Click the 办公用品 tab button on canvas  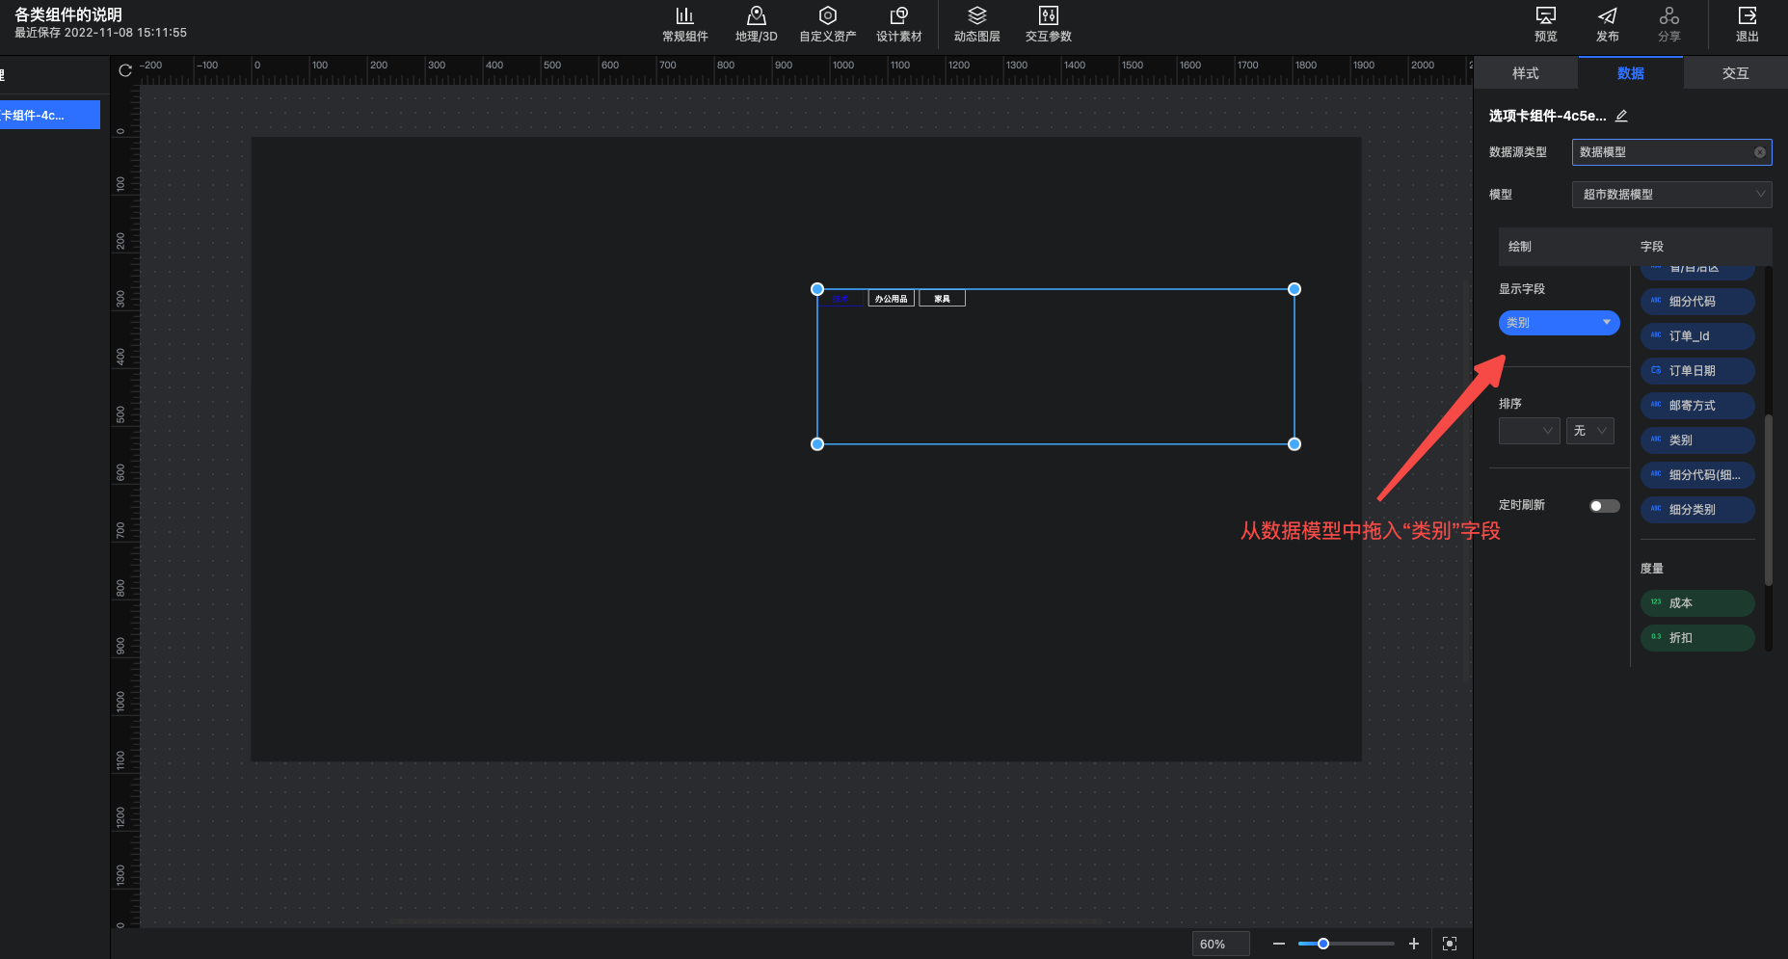[x=891, y=299]
